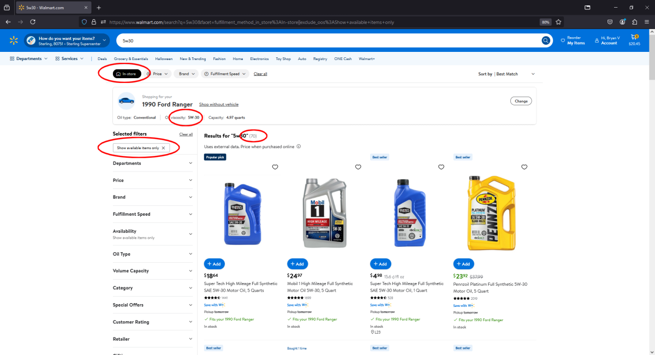Click Shop without vehicle link
The height and width of the screenshot is (355, 655).
(219, 104)
